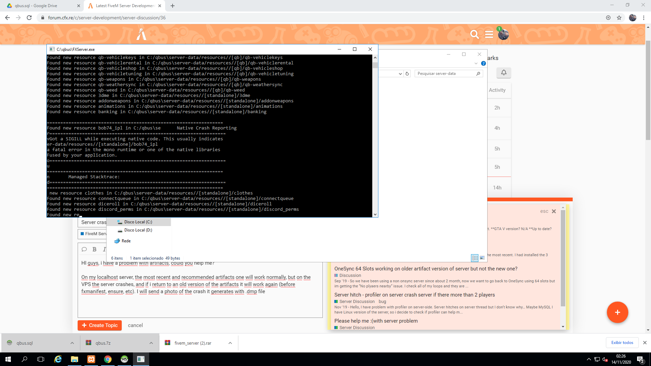Open the OneSync 64 Slots topic link
Image resolution: width=651 pixels, height=366 pixels.
tap(426, 268)
